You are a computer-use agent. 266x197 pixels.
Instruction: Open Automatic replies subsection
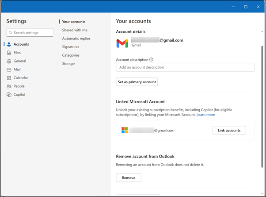click(76, 39)
